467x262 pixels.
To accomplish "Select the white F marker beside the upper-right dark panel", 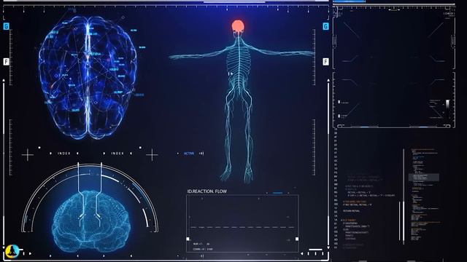I will click(326, 61).
